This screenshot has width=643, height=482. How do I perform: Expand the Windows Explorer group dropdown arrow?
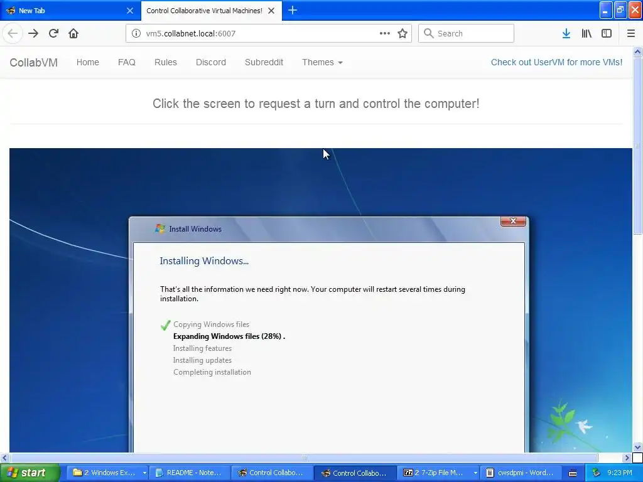(144, 473)
